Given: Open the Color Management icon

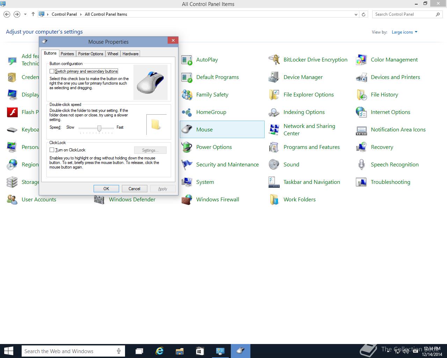Looking at the screenshot, I should tap(361, 60).
